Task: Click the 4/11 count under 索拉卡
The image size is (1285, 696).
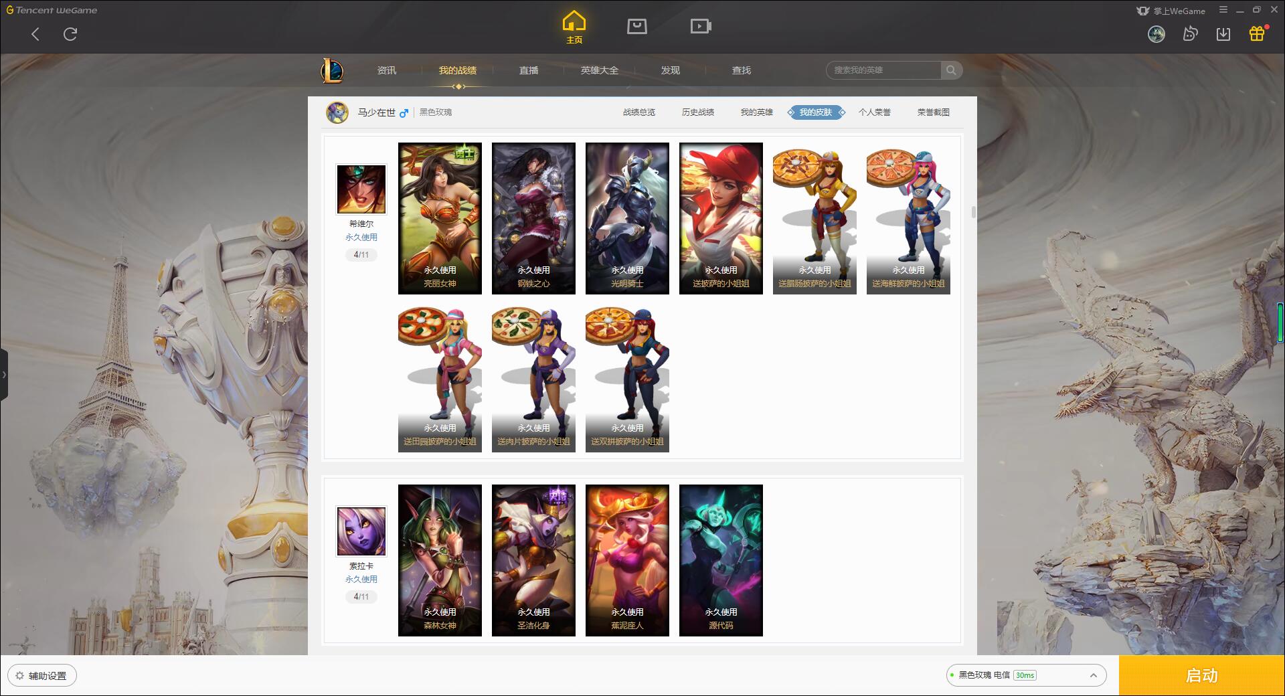Action: 361,597
